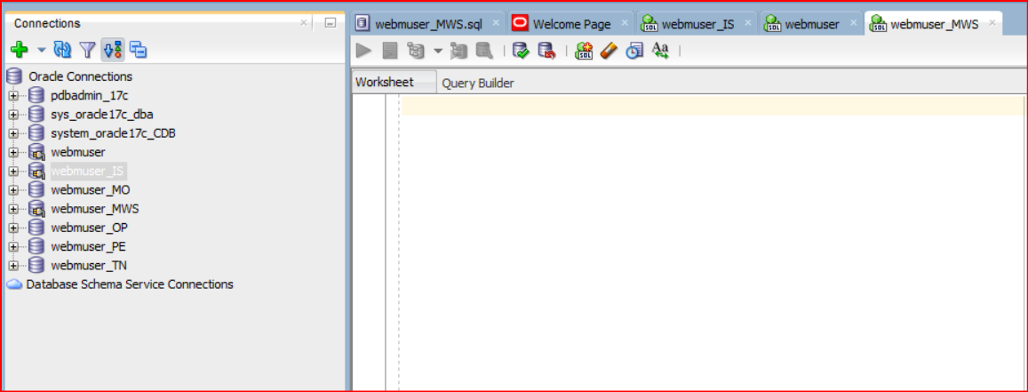
Task: Expand the webmuser connection node
Action: coord(13,153)
